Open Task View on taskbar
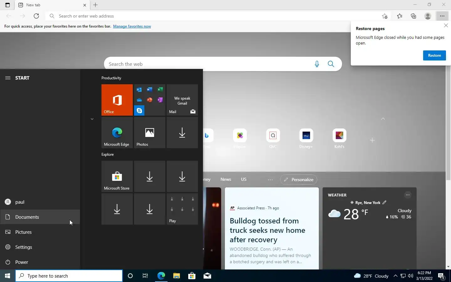 (x=145, y=276)
